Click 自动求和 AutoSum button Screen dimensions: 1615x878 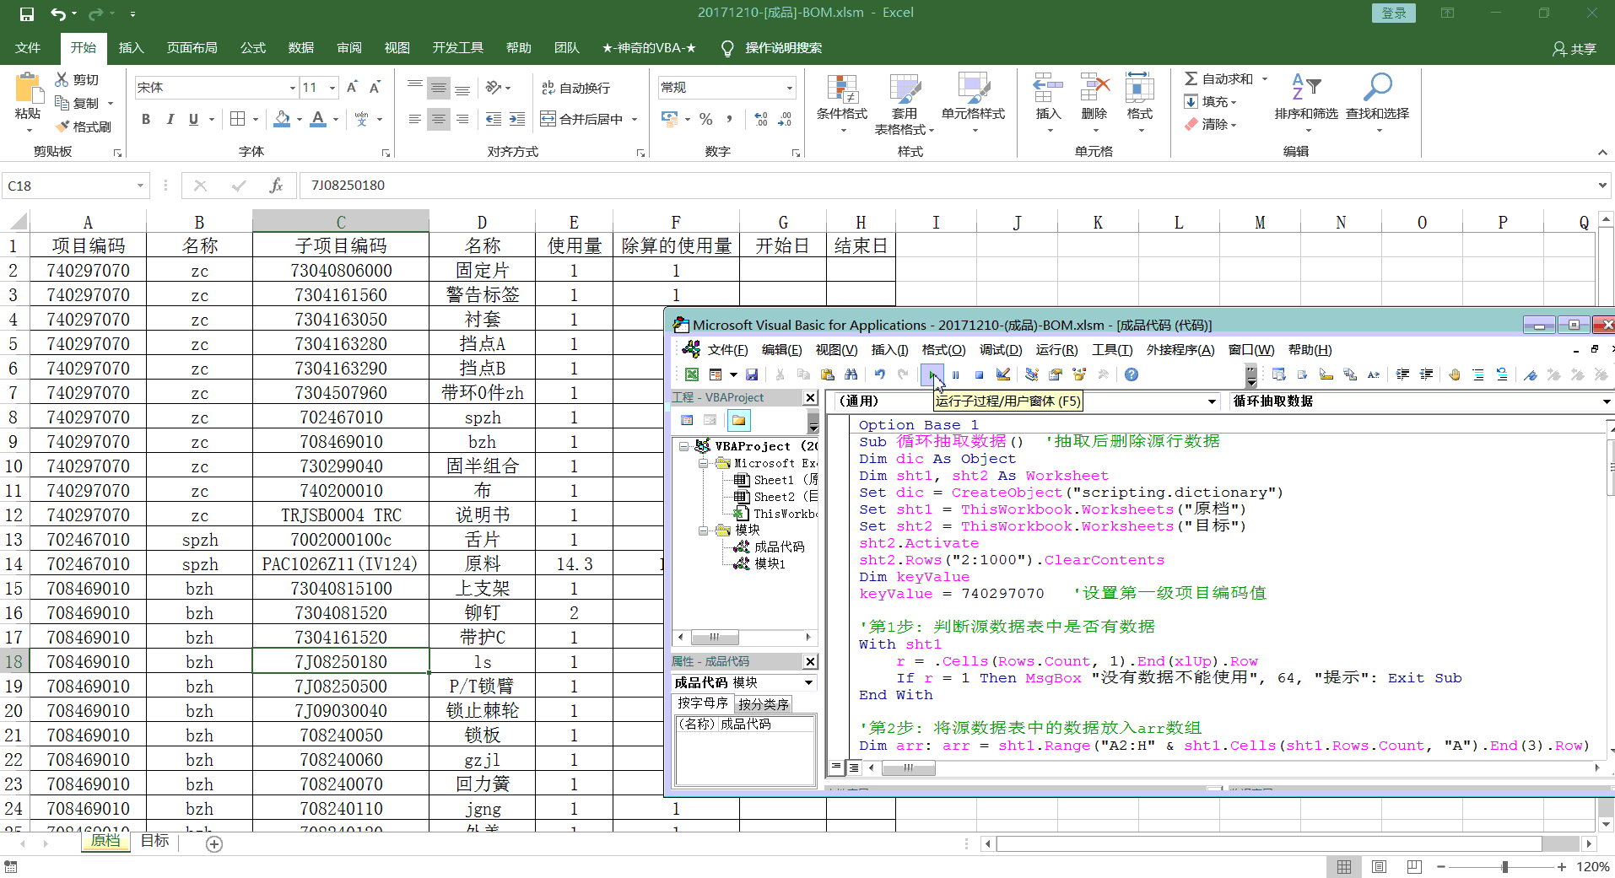[x=1218, y=78]
